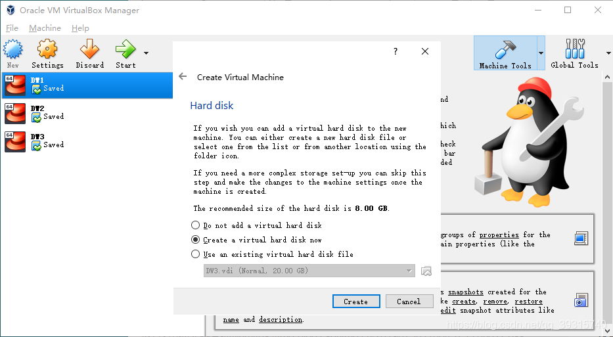613x337 pixels.
Task: Click the DW3 Saved state icon
Action: pyautogui.click(x=36, y=146)
